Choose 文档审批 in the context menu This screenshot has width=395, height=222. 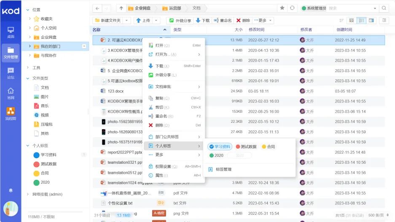pyautogui.click(x=174, y=87)
